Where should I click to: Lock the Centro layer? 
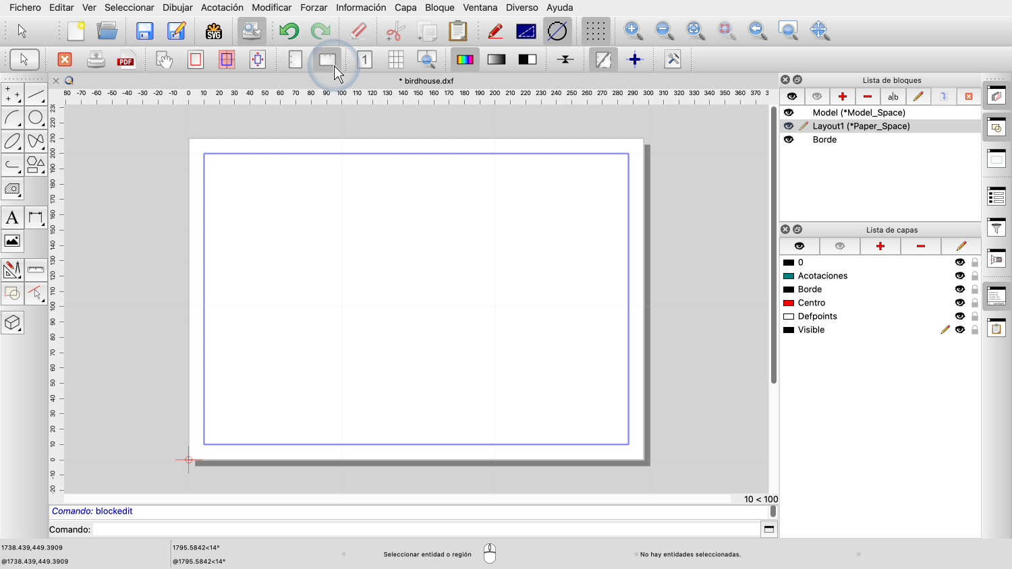coord(975,303)
